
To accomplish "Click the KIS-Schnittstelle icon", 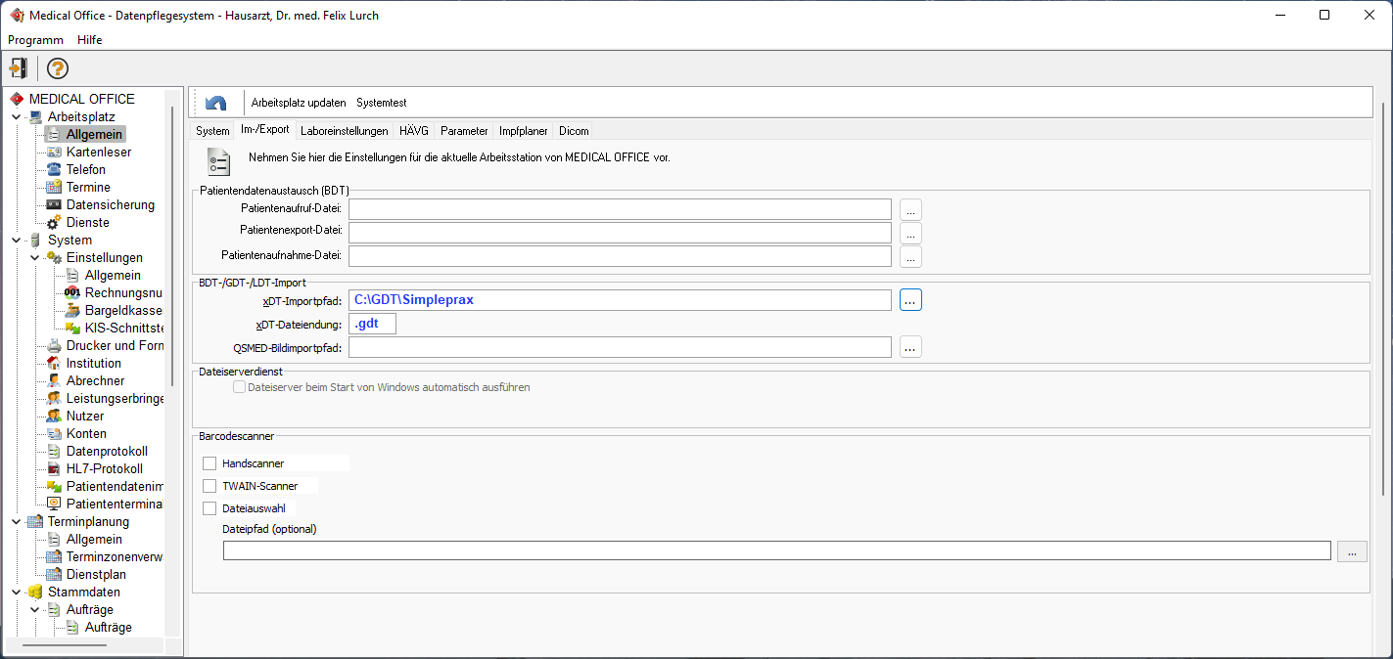I will click(73, 328).
